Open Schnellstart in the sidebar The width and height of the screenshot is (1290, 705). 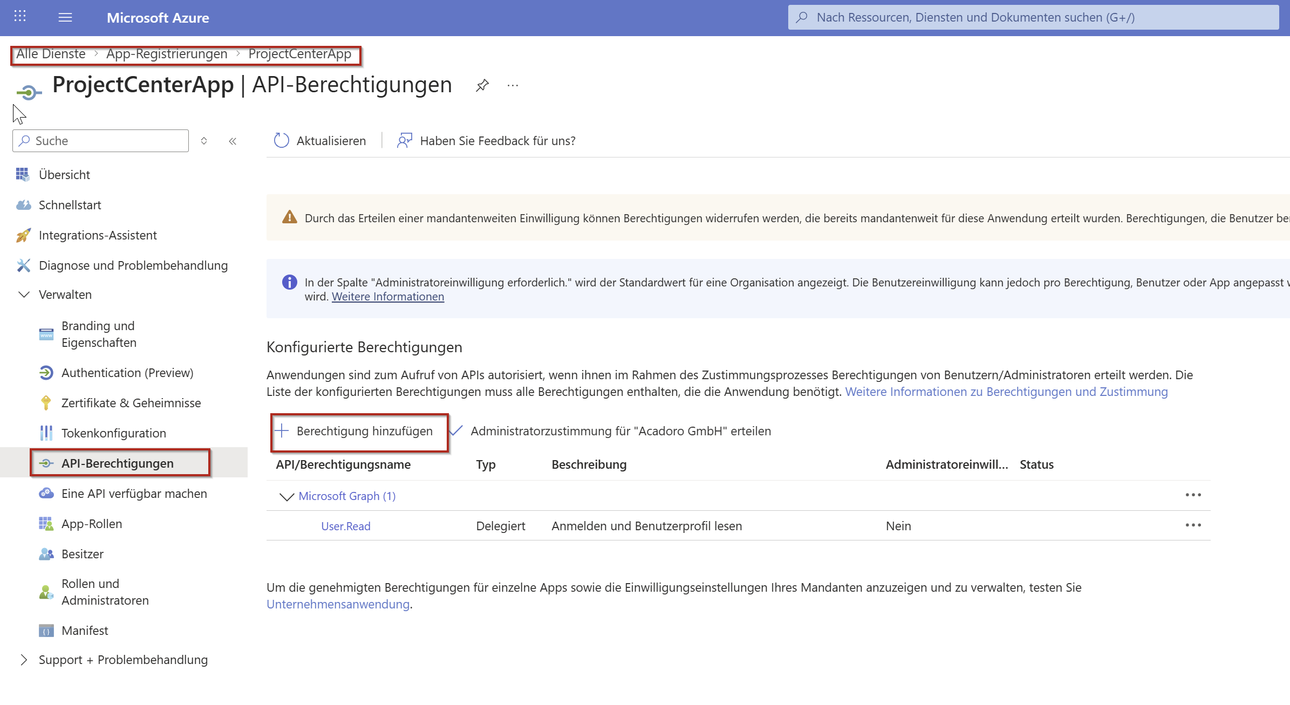[x=70, y=205]
